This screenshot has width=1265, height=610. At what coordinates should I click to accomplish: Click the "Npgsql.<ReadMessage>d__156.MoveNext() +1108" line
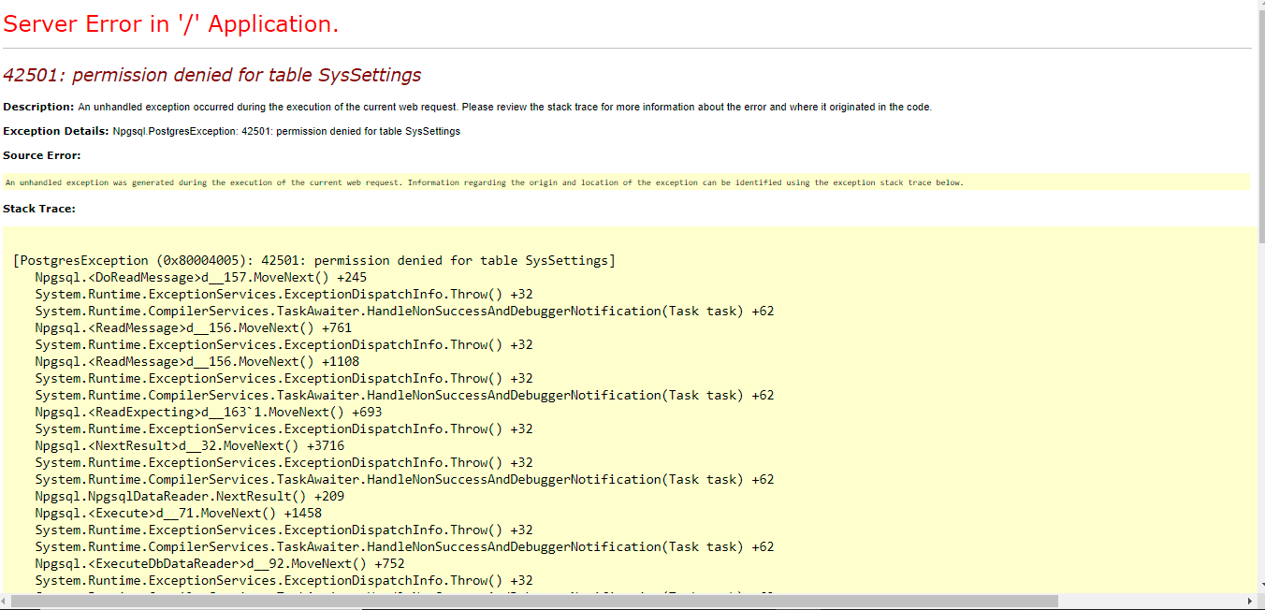(197, 361)
